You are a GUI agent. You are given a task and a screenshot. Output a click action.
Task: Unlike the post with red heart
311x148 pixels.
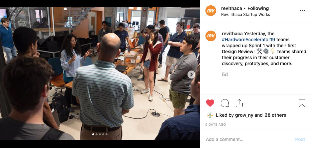[x=210, y=103]
